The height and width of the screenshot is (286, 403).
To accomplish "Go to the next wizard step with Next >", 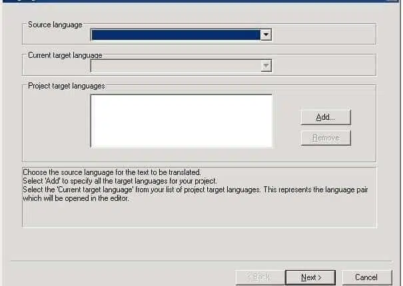I will 310,277.
